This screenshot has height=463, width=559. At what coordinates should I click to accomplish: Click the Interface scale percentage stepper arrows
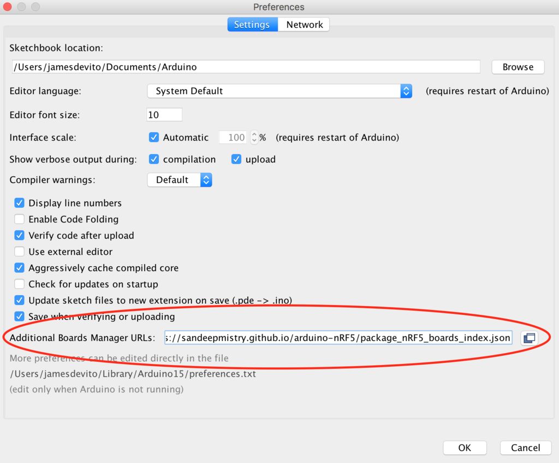[254, 137]
